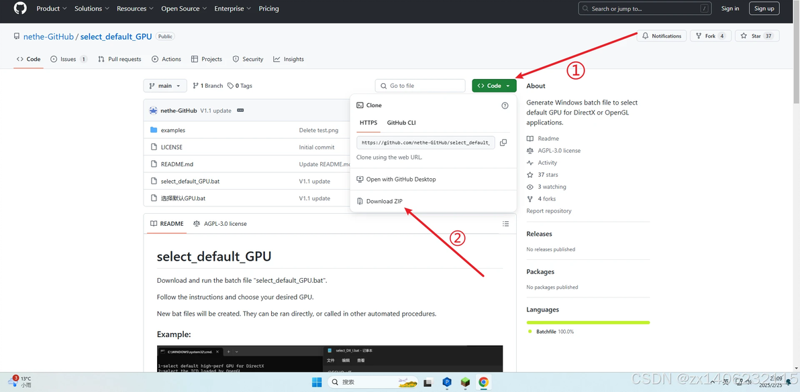800x392 pixels.
Task: Open Chrome from the taskbar
Action: pyautogui.click(x=483, y=382)
